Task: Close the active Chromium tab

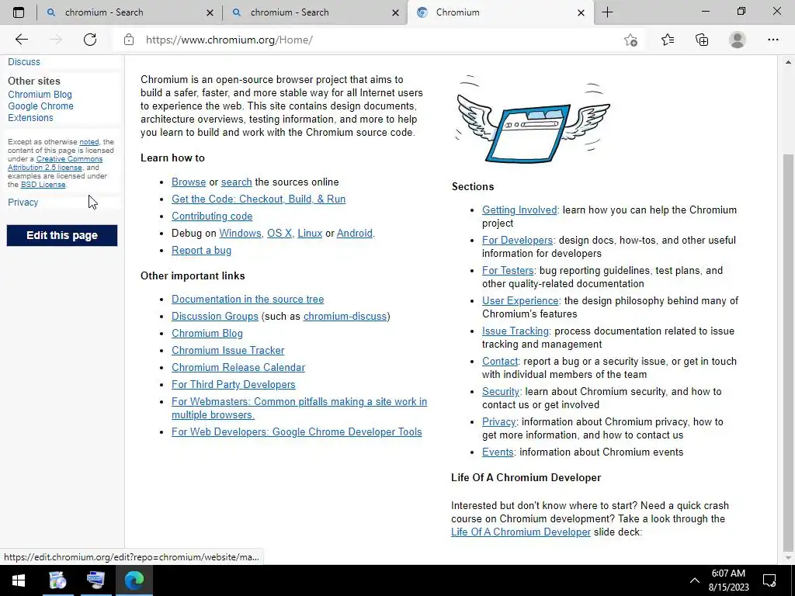Action: coord(581,12)
